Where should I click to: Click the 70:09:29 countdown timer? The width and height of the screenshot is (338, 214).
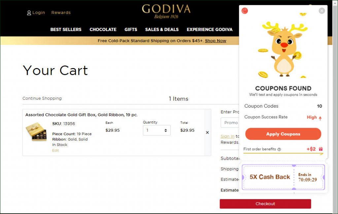[x=308, y=180]
